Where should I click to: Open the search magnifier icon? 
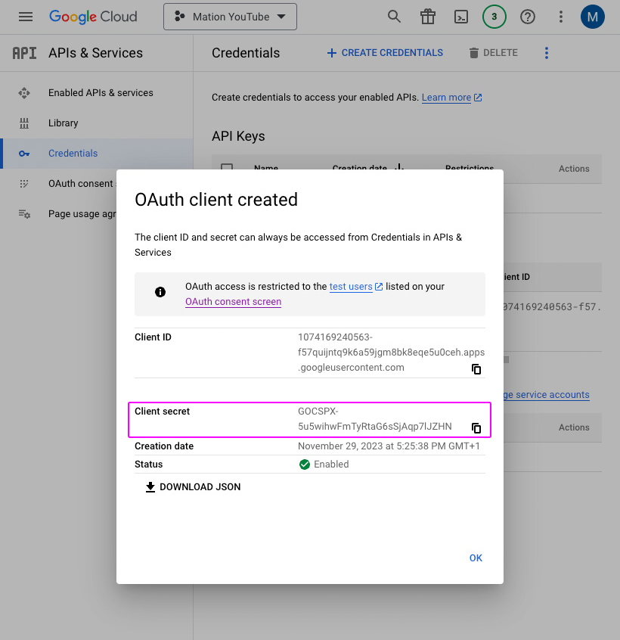(394, 17)
